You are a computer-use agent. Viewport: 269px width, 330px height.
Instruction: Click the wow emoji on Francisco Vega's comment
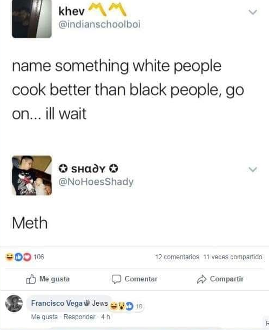(122, 306)
